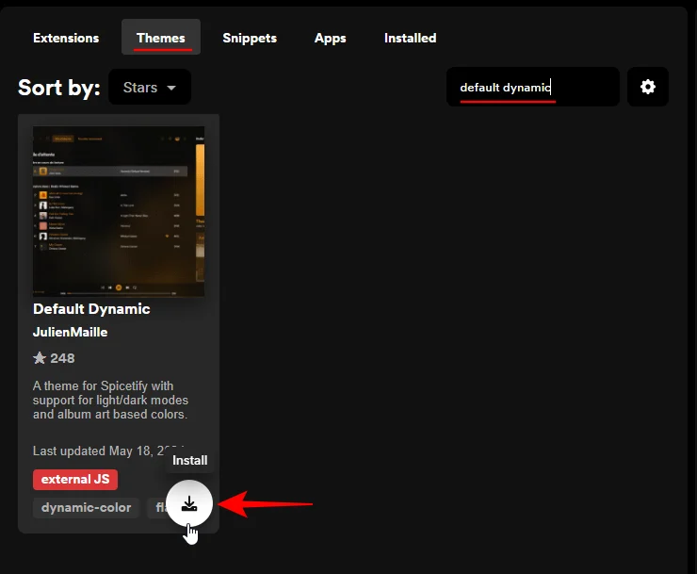Open JulienMaille author link
Viewport: 697px width, 574px height.
coord(71,333)
